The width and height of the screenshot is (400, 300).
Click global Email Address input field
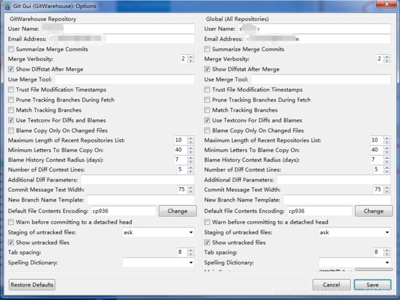click(x=318, y=39)
